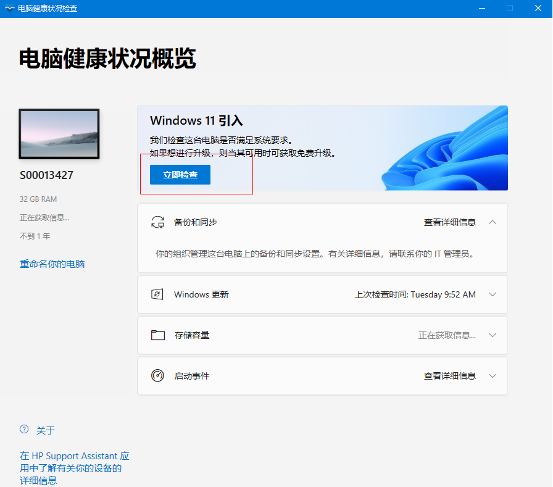553x487 pixels.
Task: Click the PC wallpaper thumbnail above S00013427
Action: tap(59, 134)
